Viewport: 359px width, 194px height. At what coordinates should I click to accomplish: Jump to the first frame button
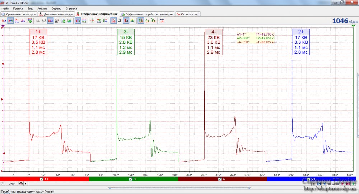(x=319, y=184)
